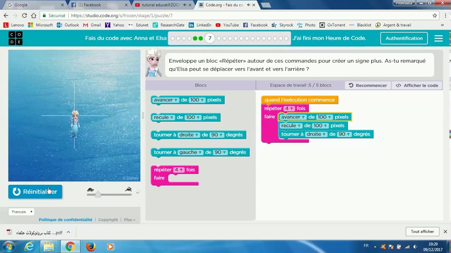
Task: Show more bookmarks chevron
Action: tap(442, 25)
